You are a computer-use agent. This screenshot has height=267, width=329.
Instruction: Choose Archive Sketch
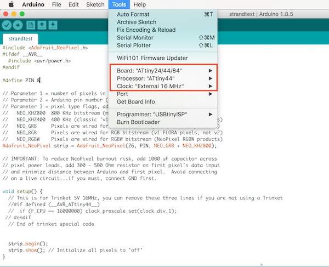pos(163,22)
